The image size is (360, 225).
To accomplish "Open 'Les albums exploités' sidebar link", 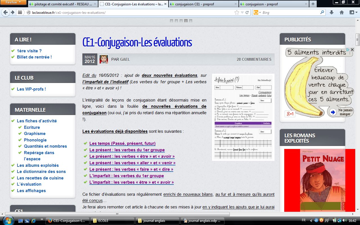I will pos(38,165).
